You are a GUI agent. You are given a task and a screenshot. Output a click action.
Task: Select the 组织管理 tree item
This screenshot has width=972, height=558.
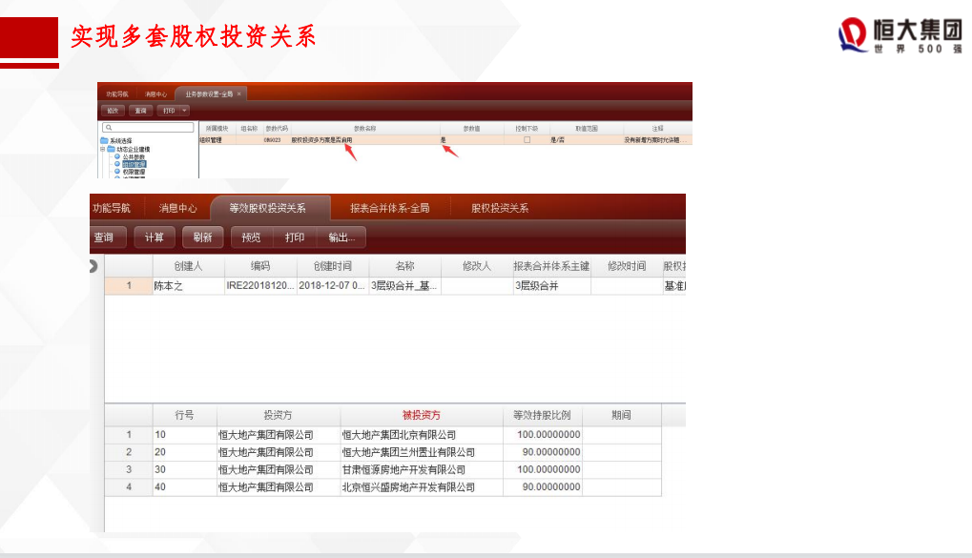(x=134, y=164)
